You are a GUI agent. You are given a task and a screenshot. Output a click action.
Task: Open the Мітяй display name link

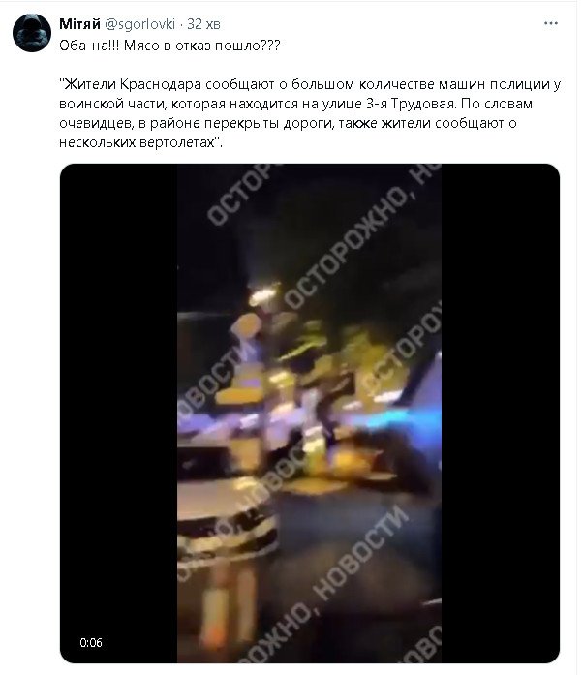[x=79, y=24]
